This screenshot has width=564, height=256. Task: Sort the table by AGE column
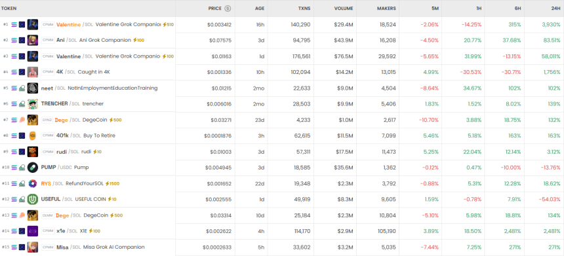click(x=259, y=9)
